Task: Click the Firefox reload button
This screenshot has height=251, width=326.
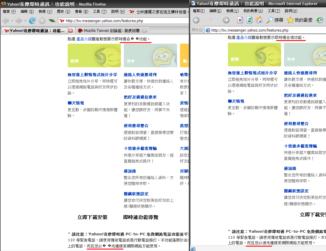Action: (x=32, y=21)
